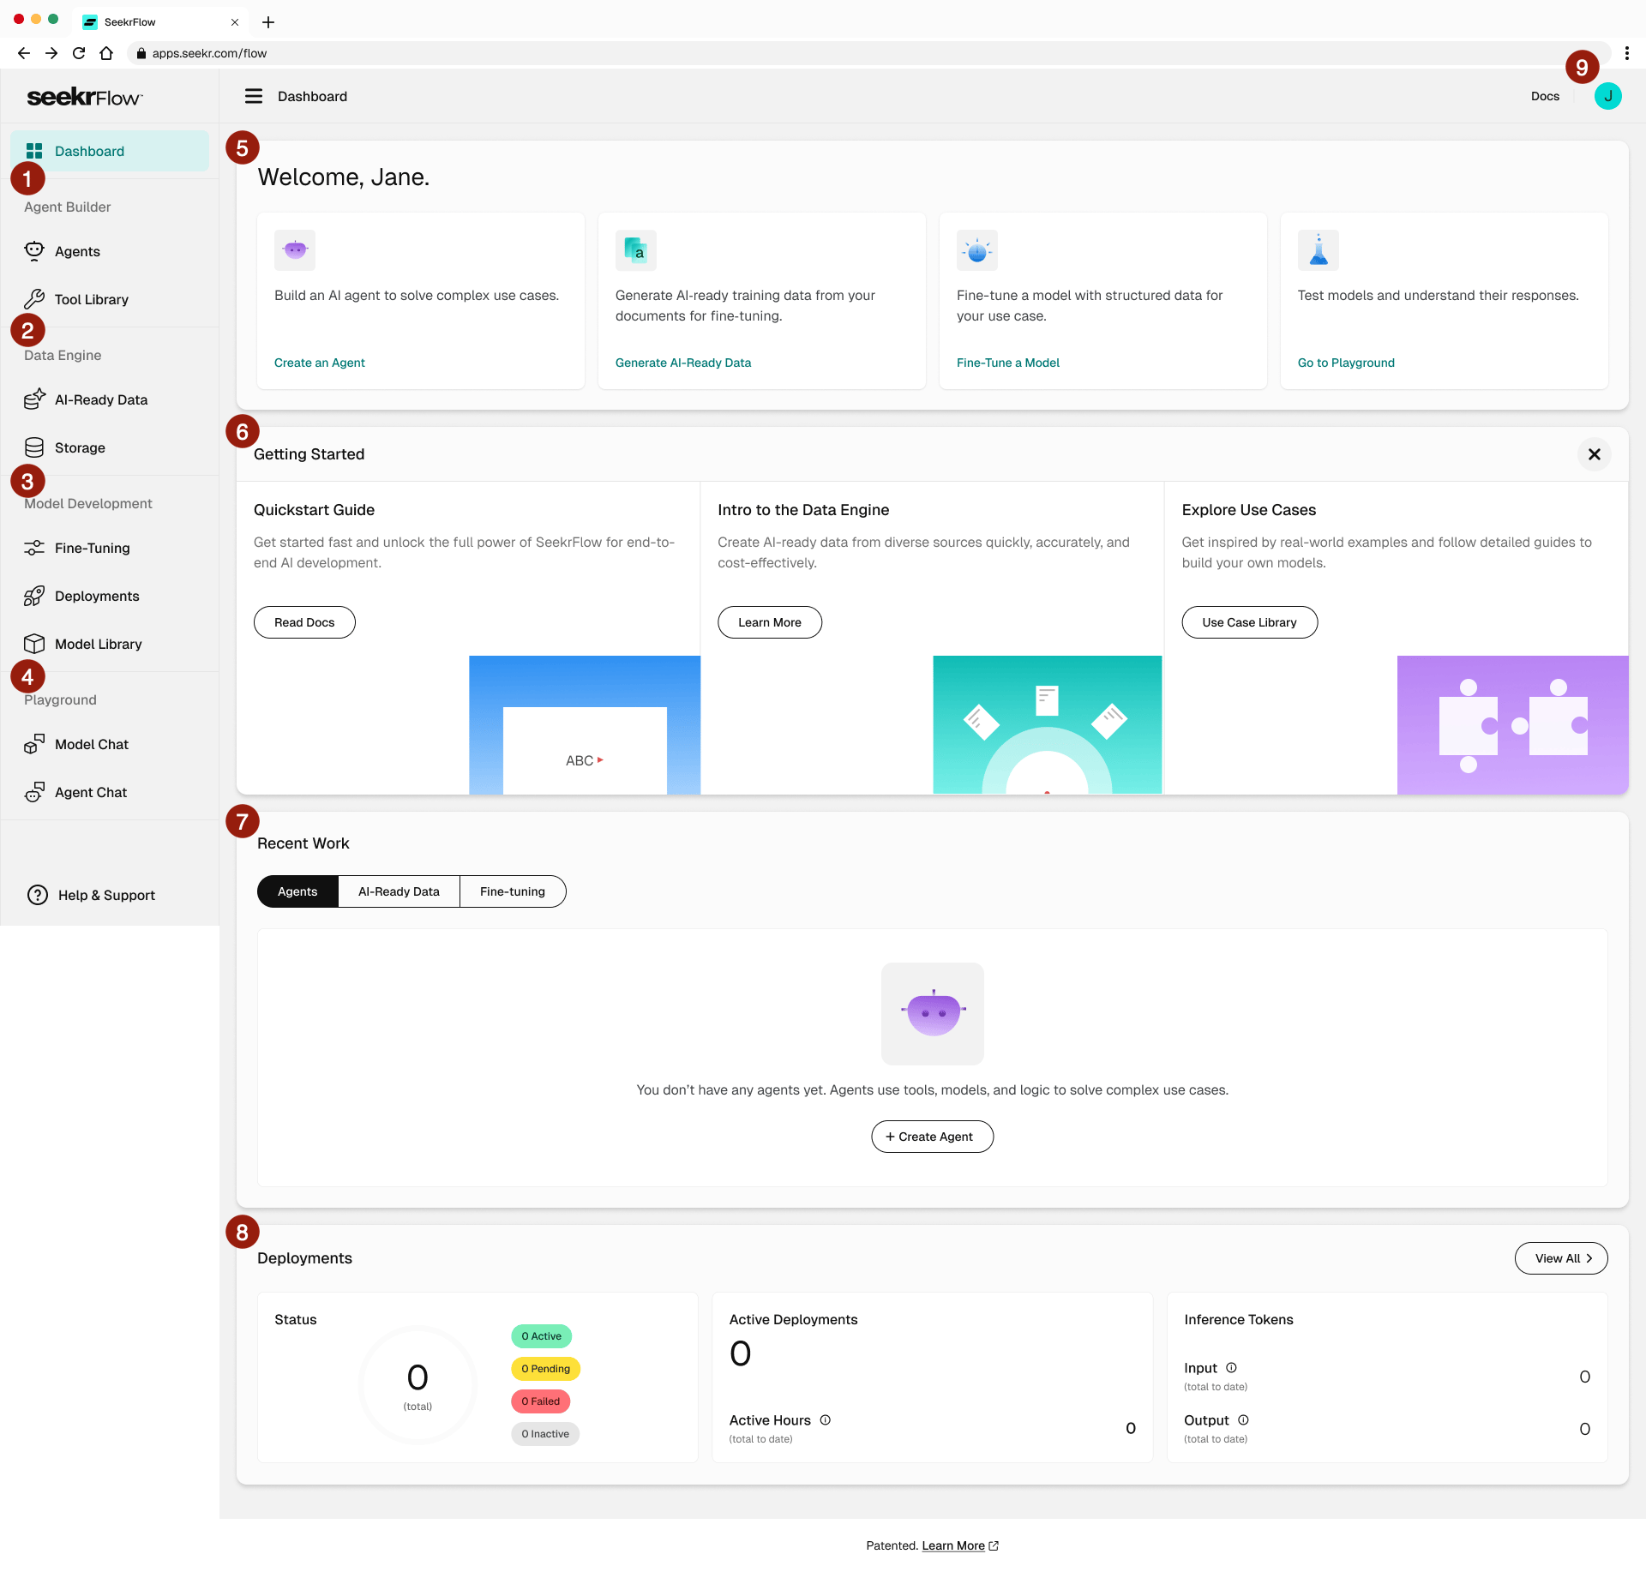Open a new browser tab
Image resolution: width=1646 pixels, height=1572 pixels.
coord(268,22)
